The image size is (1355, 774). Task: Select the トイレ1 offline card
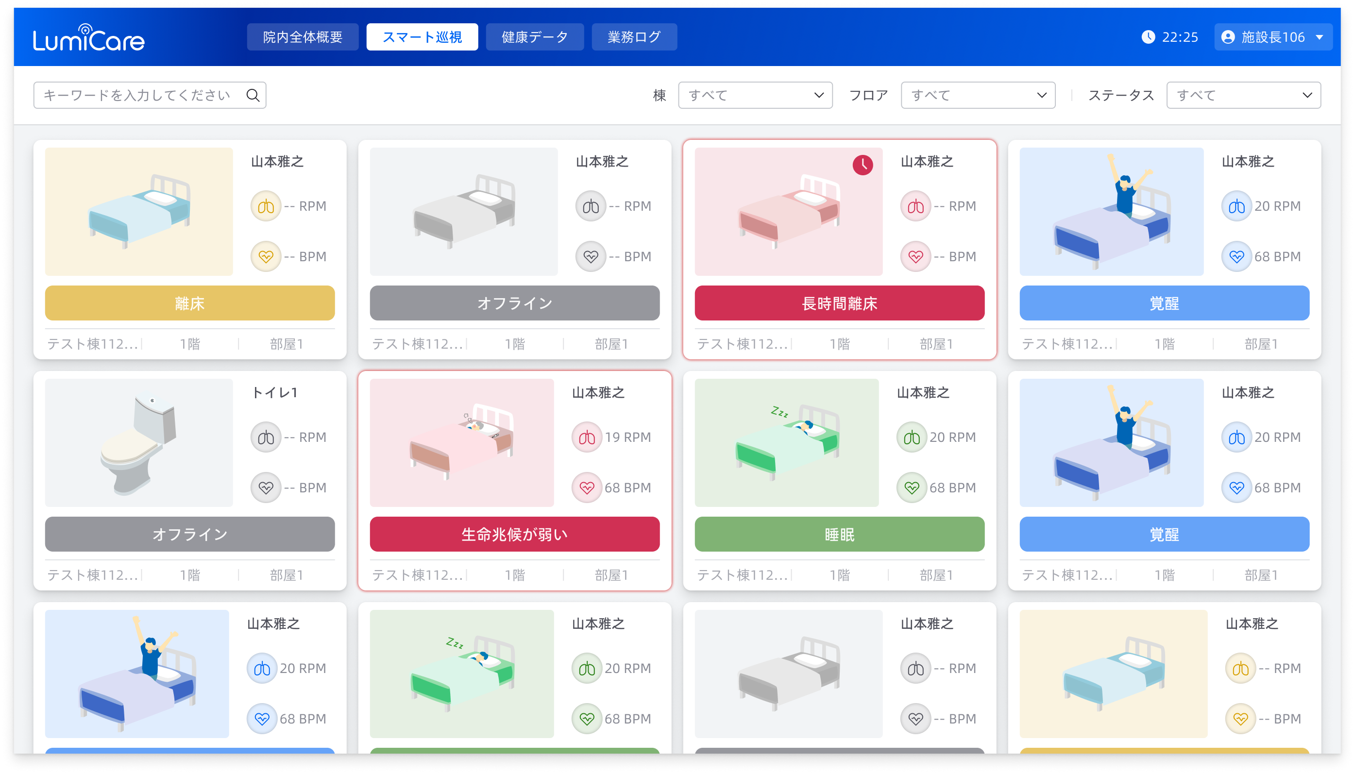click(190, 478)
